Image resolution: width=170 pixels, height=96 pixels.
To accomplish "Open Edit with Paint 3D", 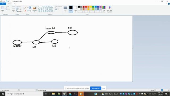I will (x=109, y=9).
